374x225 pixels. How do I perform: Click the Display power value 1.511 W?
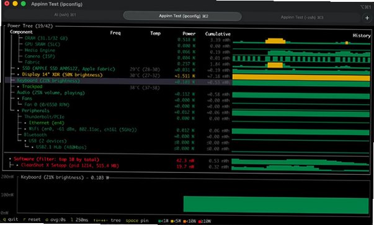[x=185, y=76]
